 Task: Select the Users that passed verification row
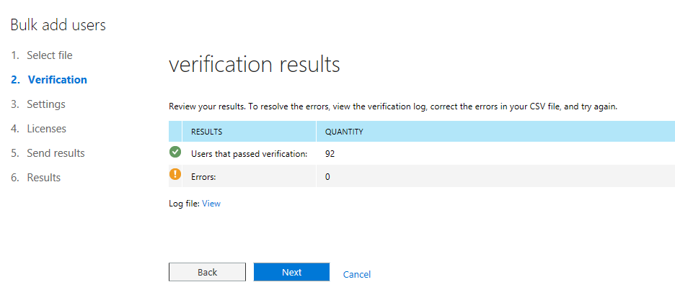(422, 153)
